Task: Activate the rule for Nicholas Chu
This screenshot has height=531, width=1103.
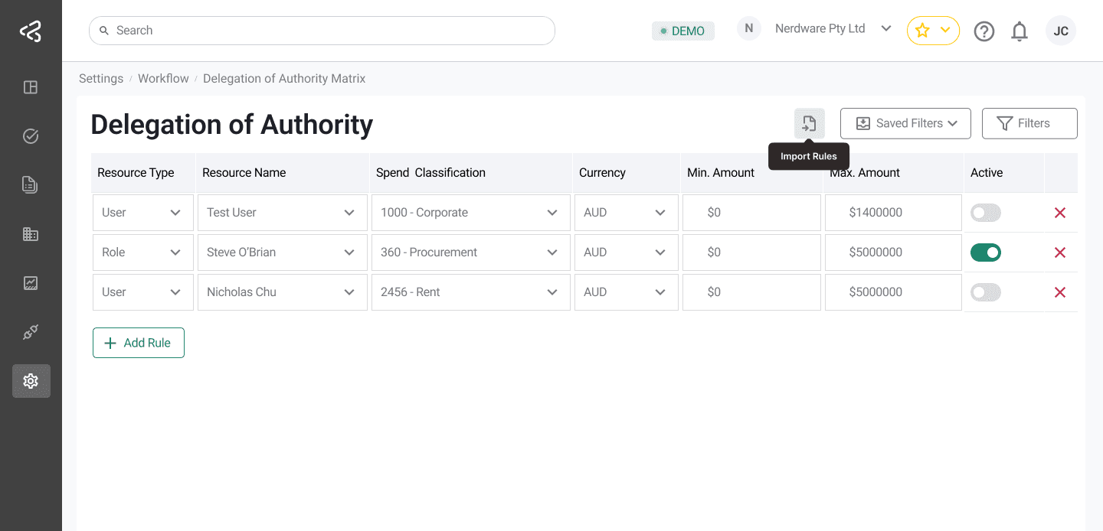Action: coord(986,292)
